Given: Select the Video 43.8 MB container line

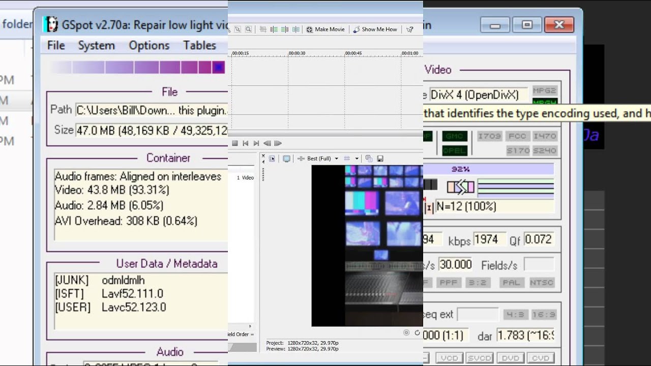Looking at the screenshot, I should pos(112,190).
